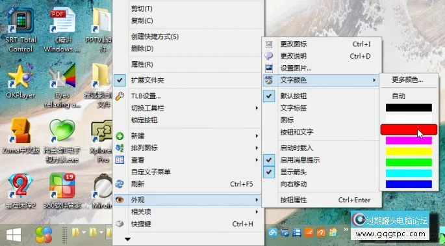445x246 pixels.
Task: Open the Windows Start button
Action: coord(14,235)
